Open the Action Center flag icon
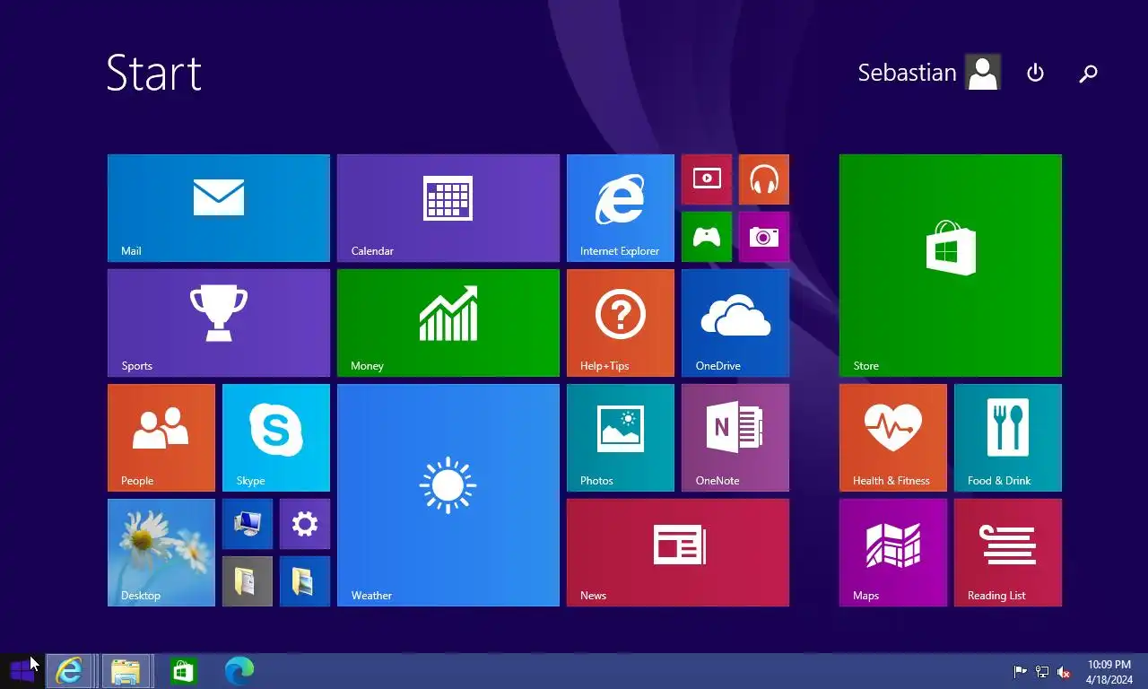The width and height of the screenshot is (1148, 689). pos(1021,672)
